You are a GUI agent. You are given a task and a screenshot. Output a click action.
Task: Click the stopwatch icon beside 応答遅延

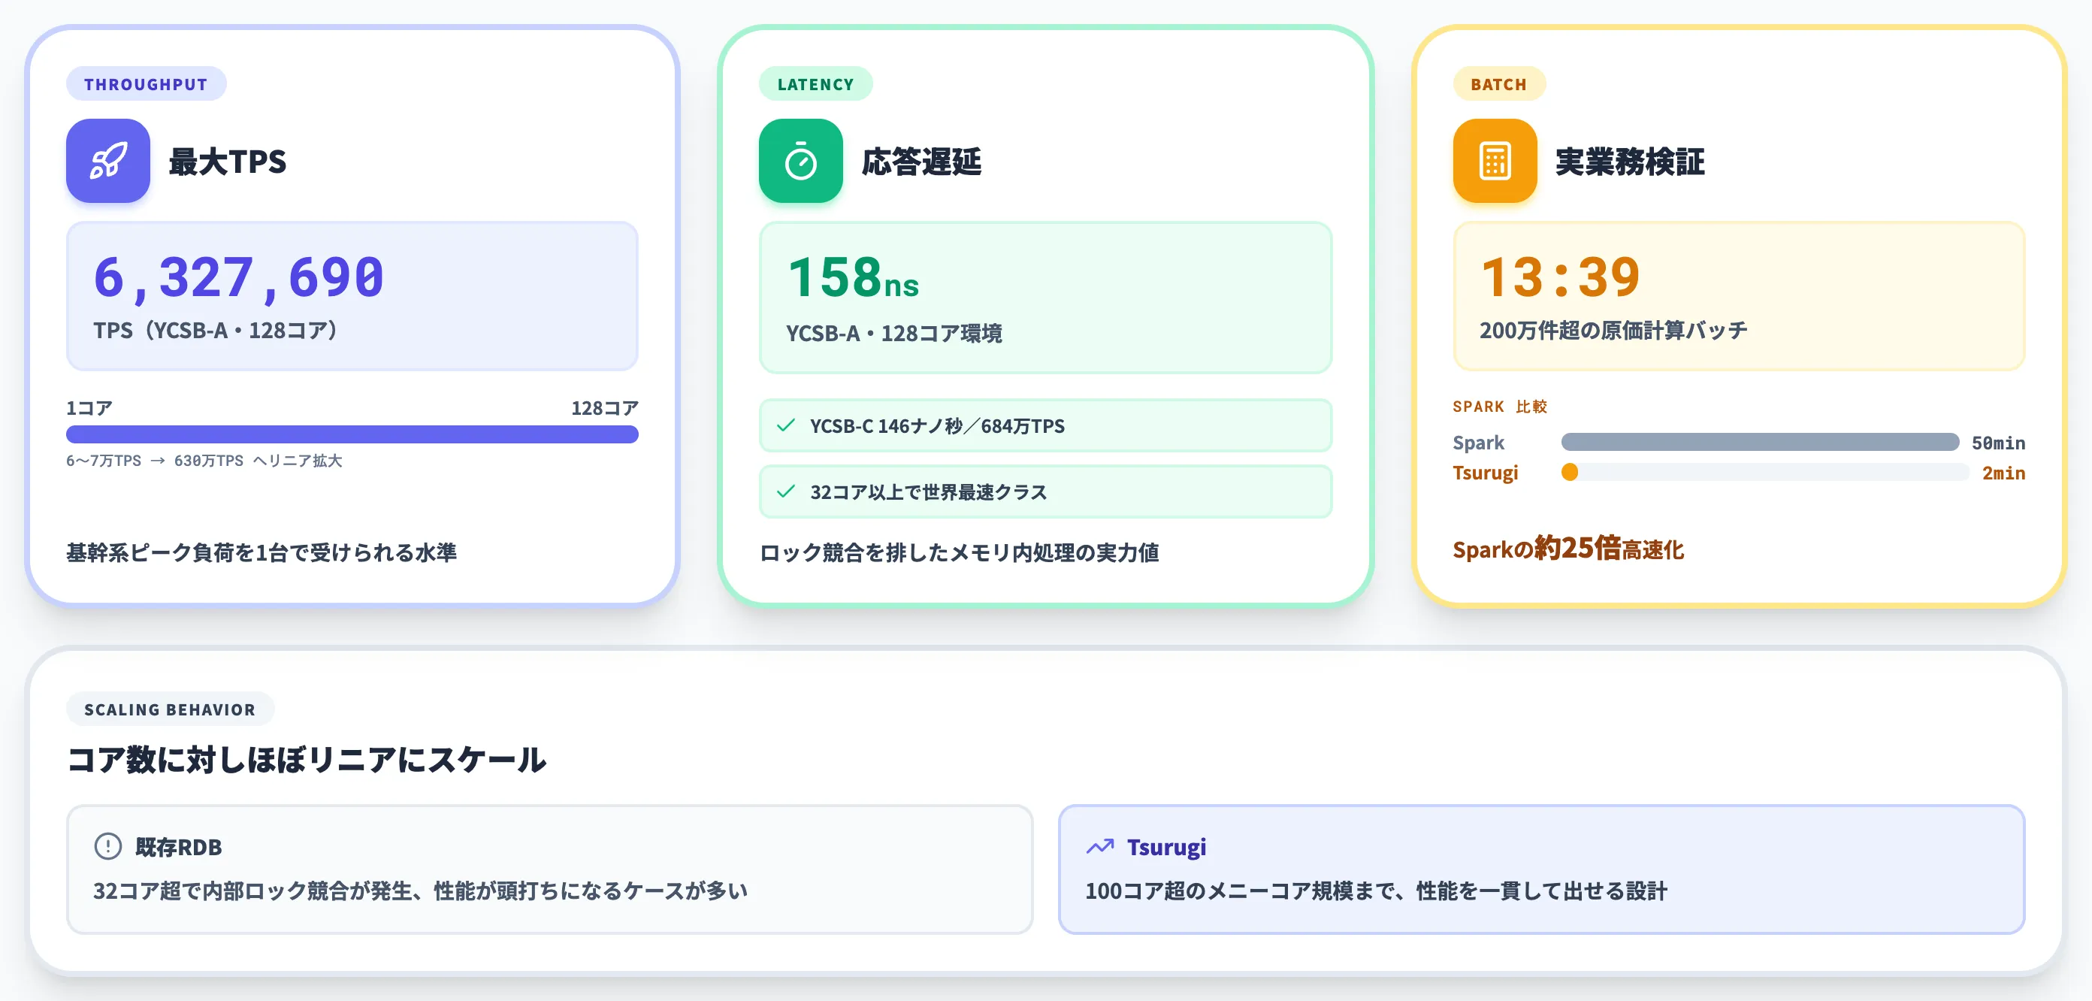(x=801, y=161)
